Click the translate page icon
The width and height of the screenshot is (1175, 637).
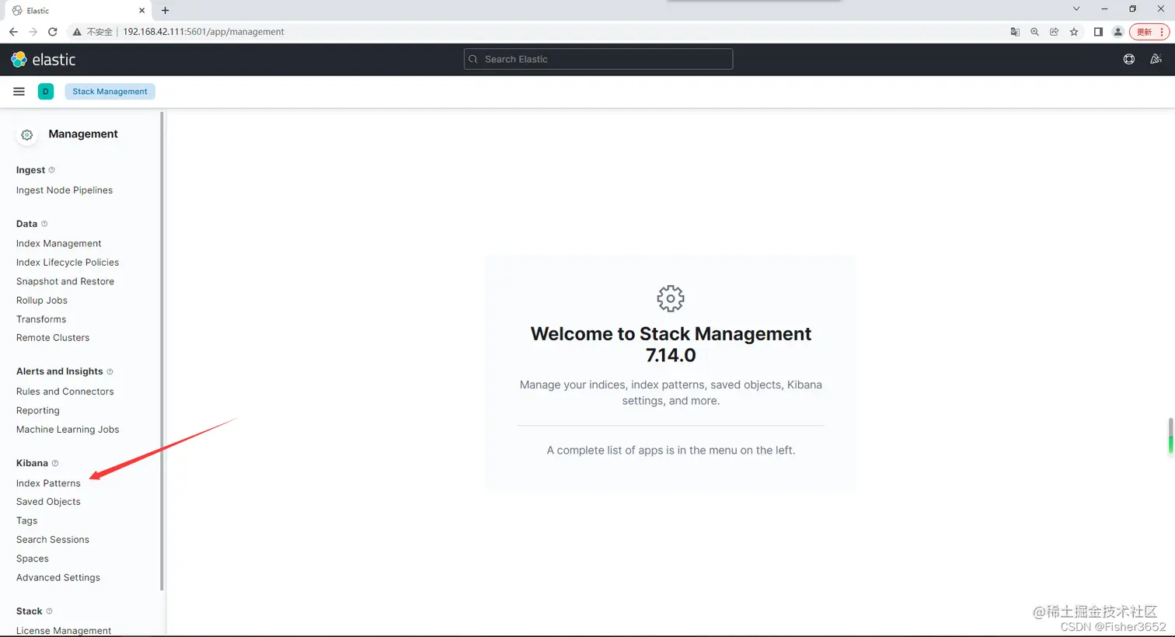1015,32
